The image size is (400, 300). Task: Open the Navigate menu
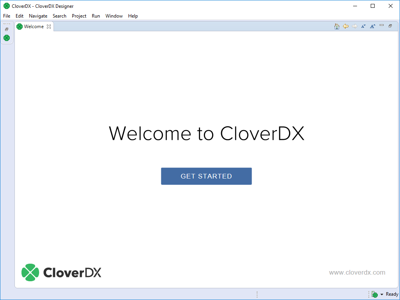[x=38, y=16]
